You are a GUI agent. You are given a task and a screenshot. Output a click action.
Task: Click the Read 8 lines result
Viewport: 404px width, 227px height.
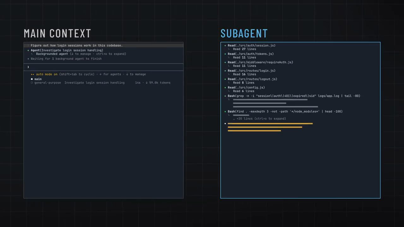click(244, 83)
